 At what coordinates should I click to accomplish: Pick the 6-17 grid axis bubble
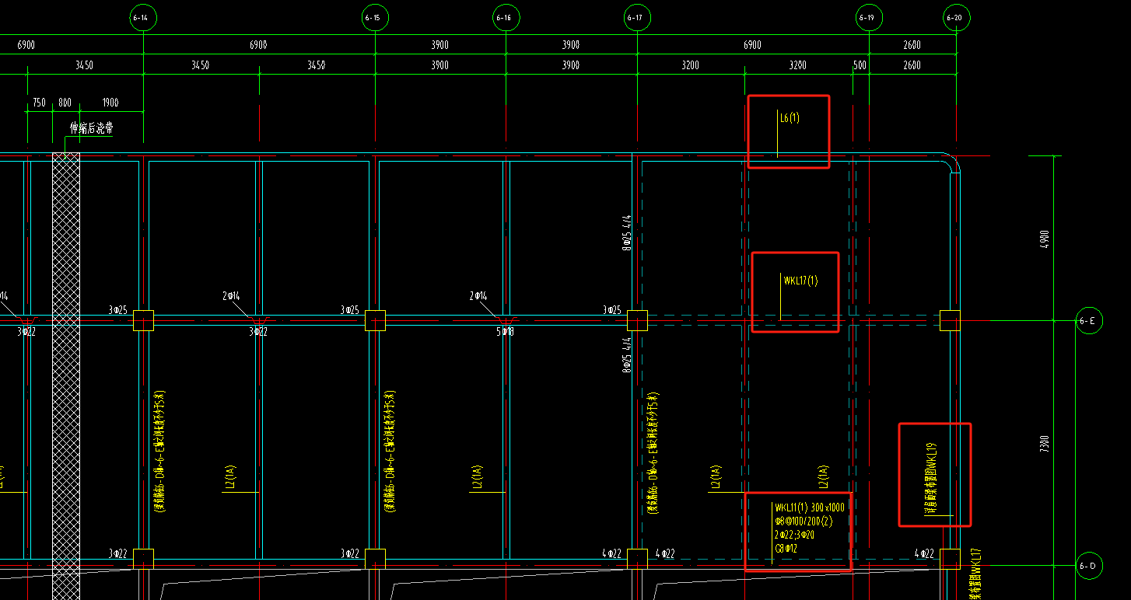pyautogui.click(x=638, y=17)
